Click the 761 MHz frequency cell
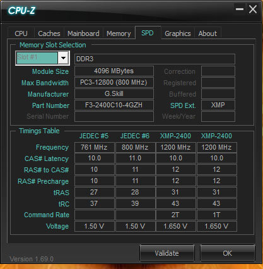The height and width of the screenshot is (269, 263). coord(94,147)
